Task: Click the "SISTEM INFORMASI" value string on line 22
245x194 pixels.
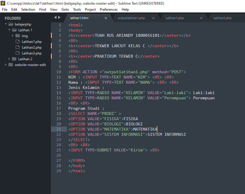Action: pos(123,134)
